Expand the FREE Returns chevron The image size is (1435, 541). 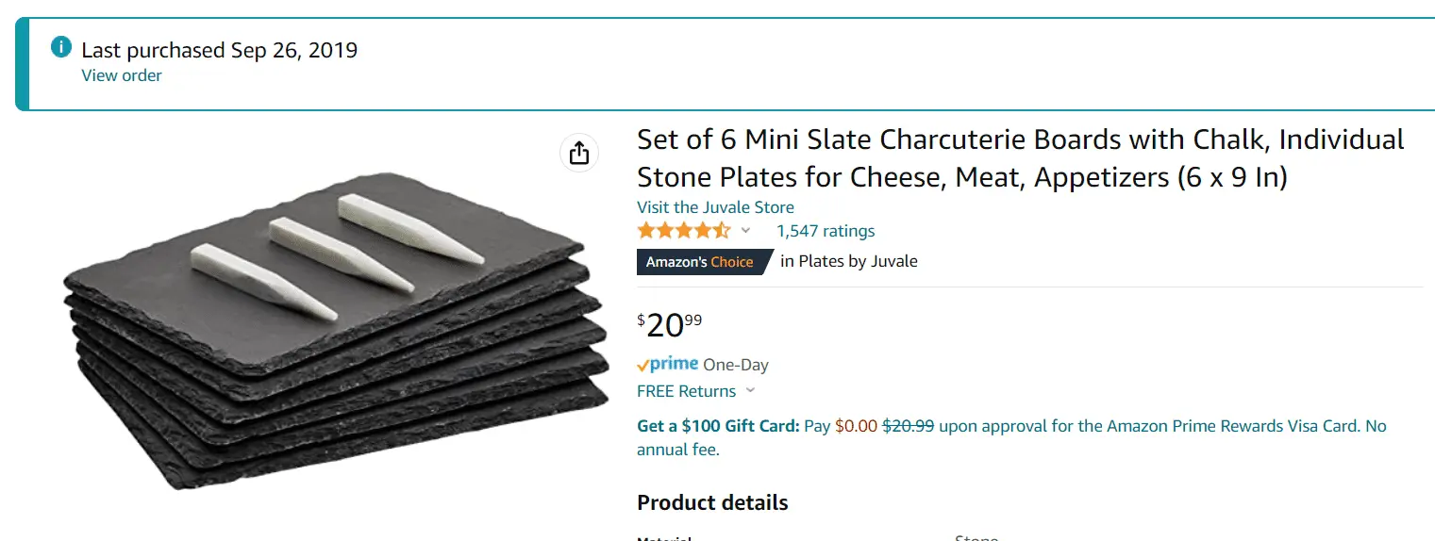[751, 391]
